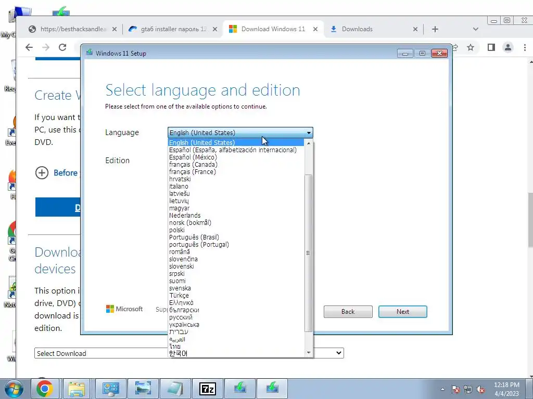
Task: Open Notepad-style icon on taskbar
Action: [175, 389]
